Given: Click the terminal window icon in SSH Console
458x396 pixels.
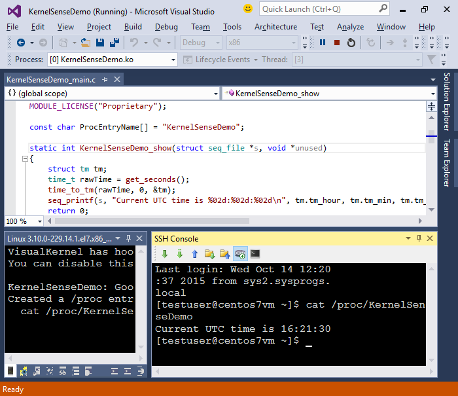Looking at the screenshot, I should [x=255, y=254].
